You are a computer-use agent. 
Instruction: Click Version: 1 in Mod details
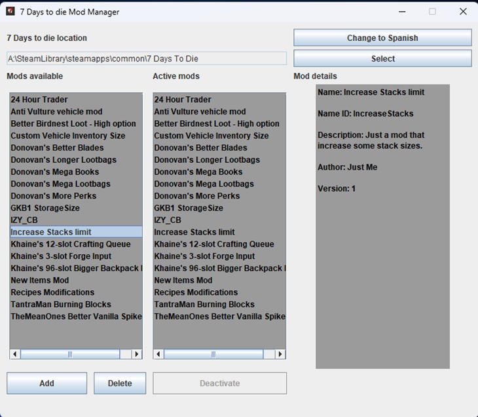(337, 188)
